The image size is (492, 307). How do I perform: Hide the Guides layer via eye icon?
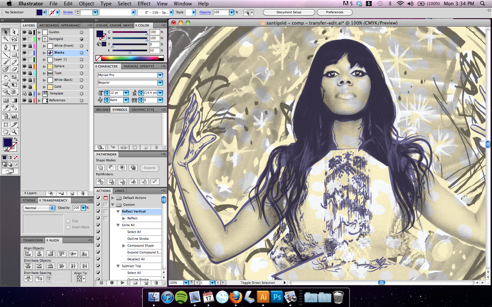(24, 32)
